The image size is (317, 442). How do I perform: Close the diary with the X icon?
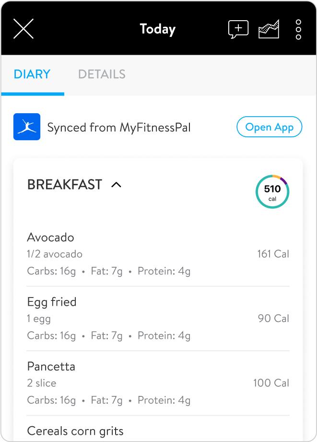[23, 29]
